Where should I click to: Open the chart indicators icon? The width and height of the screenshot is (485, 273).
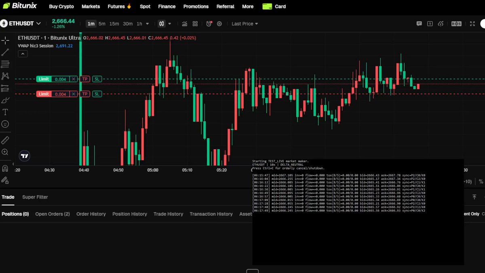184,24
